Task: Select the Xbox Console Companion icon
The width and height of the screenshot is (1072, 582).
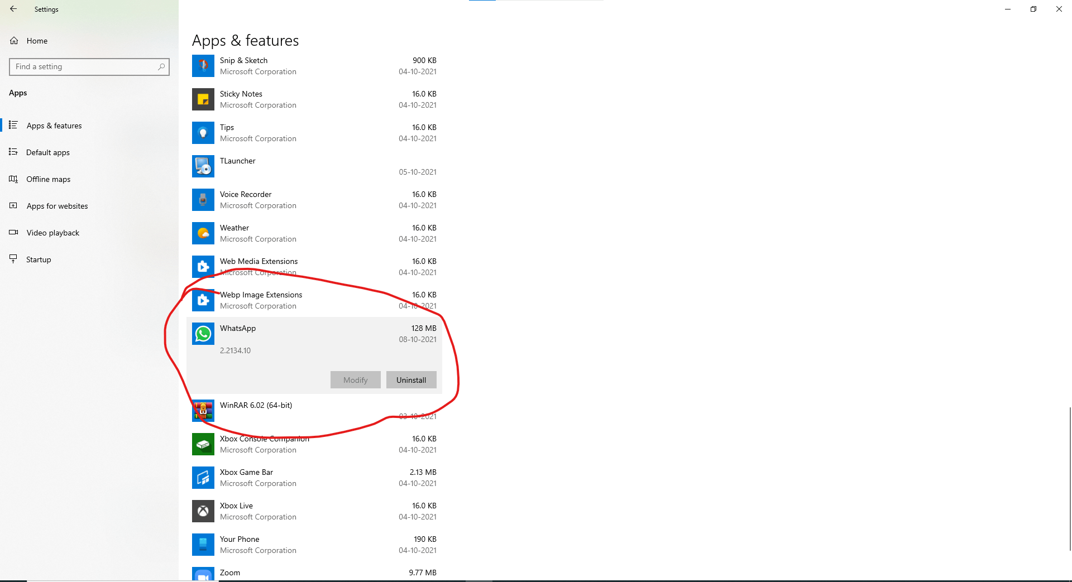Action: coord(203,444)
